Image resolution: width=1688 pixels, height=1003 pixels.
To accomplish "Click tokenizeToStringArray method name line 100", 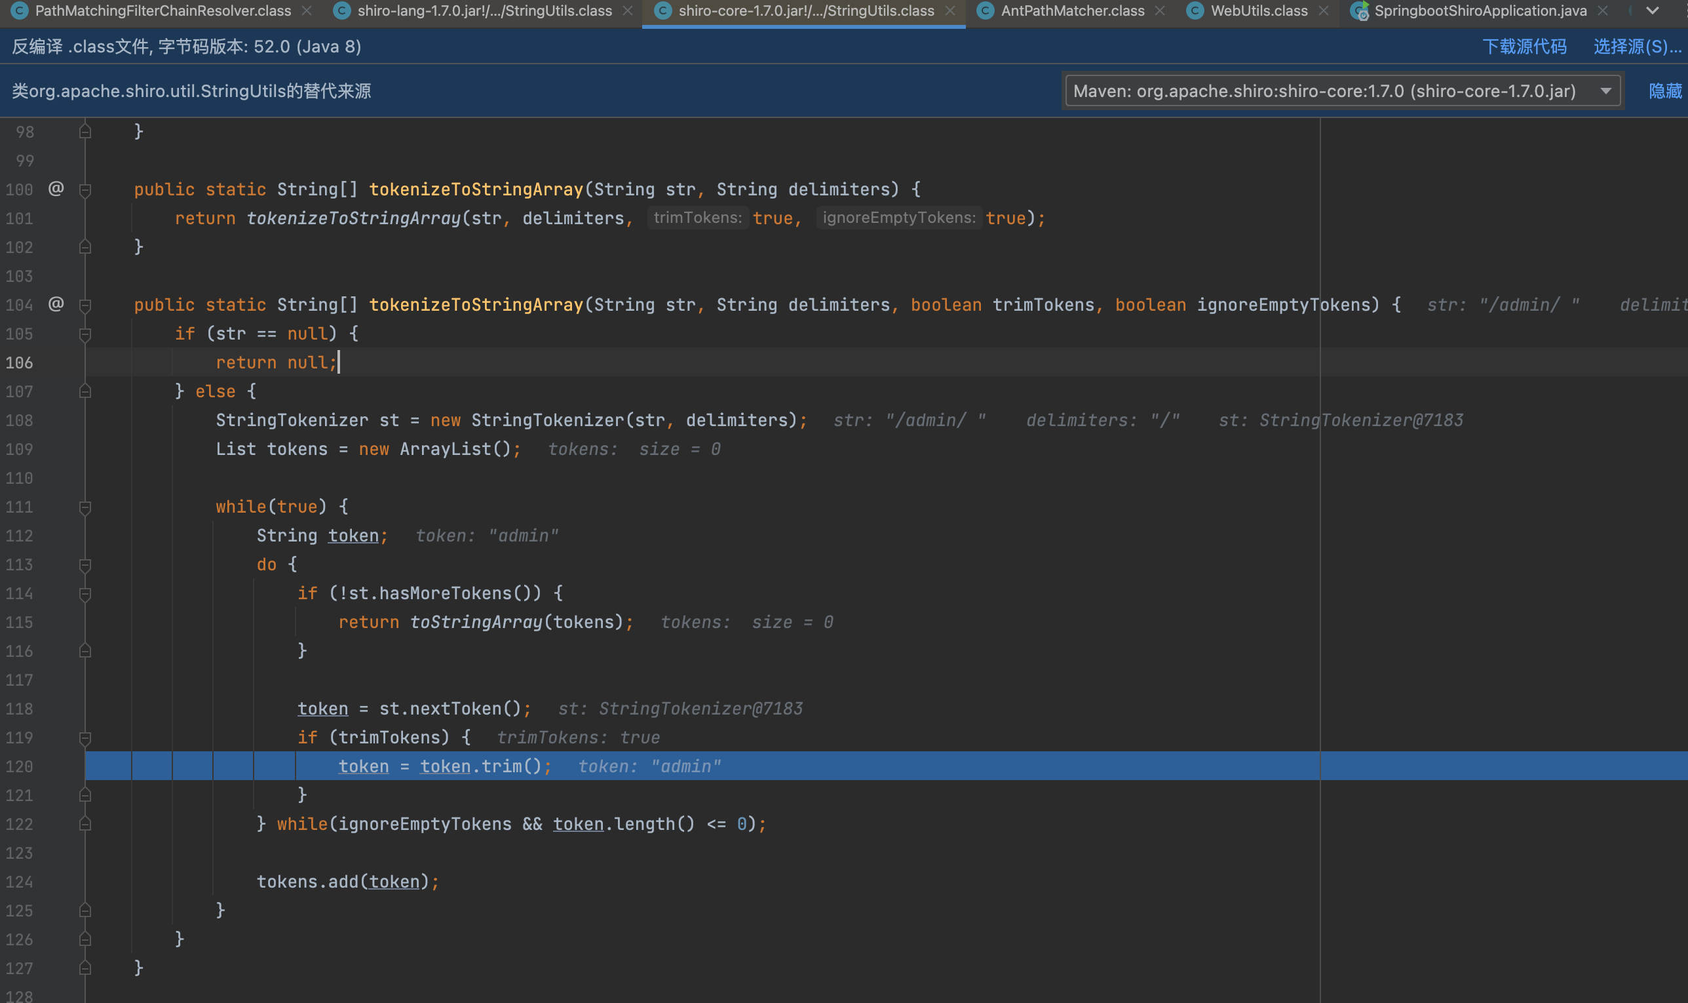I will tap(476, 189).
